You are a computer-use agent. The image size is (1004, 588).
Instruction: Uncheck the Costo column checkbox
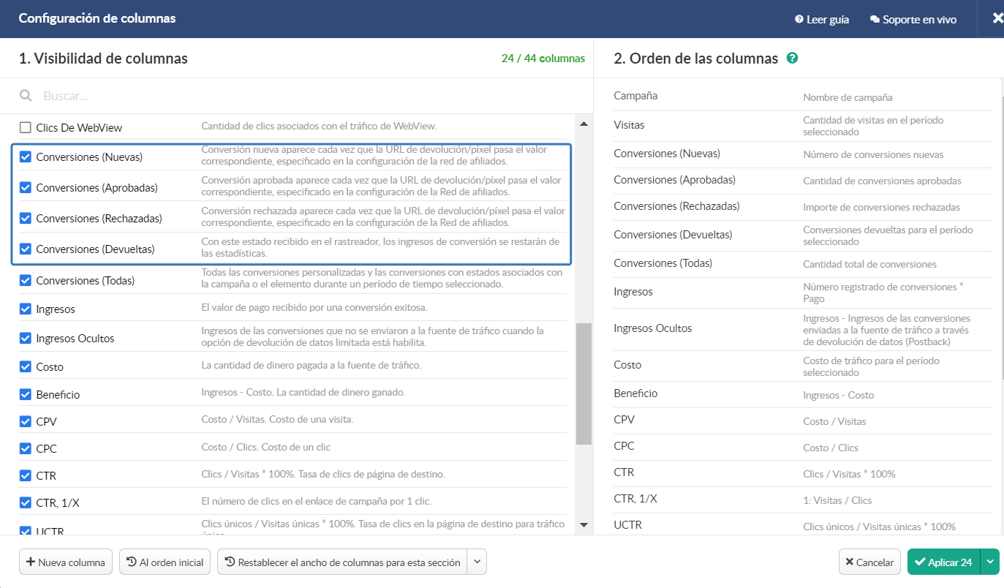pos(26,366)
